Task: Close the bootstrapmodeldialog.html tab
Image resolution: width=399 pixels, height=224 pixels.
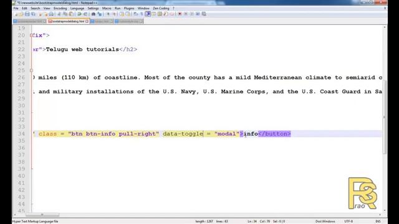Action: [87, 21]
